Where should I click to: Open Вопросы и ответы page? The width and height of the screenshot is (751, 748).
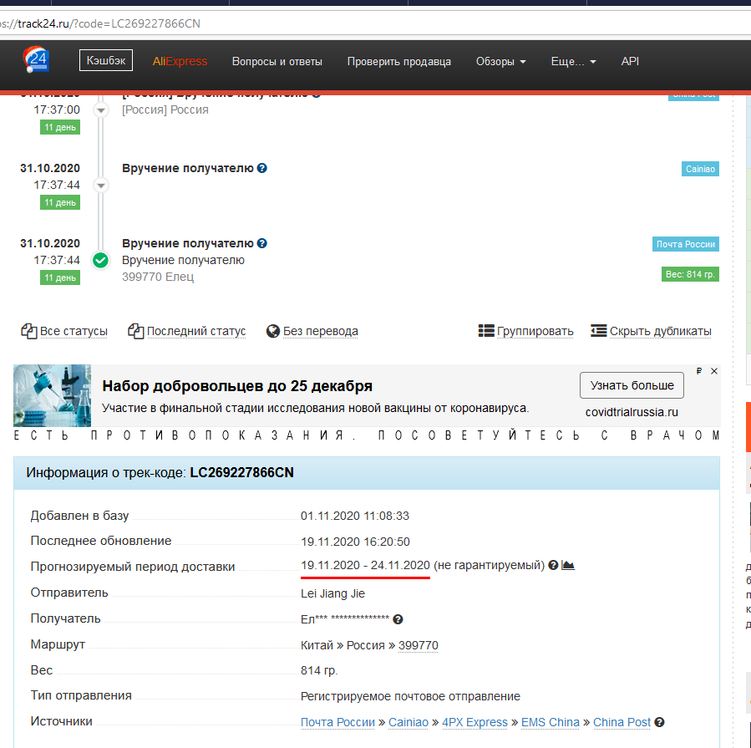[277, 61]
